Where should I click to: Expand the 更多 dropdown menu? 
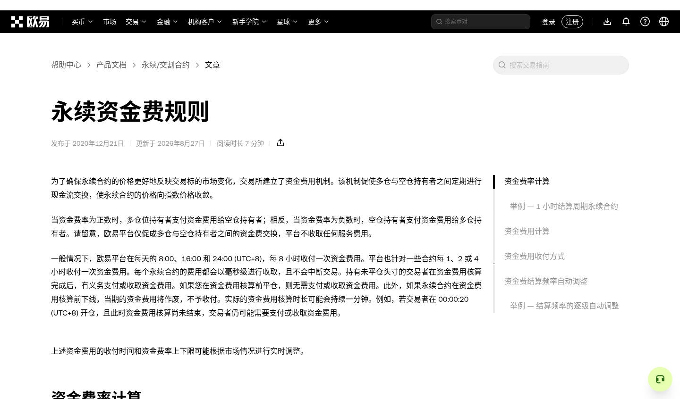point(318,22)
